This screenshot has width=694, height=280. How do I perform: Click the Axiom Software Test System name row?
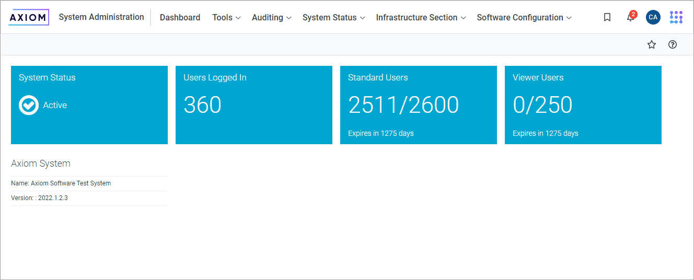pyautogui.click(x=61, y=183)
